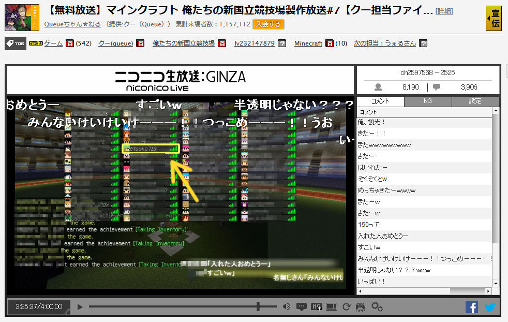Click the ニコニコ生放送:GINZA logo banner

click(181, 80)
